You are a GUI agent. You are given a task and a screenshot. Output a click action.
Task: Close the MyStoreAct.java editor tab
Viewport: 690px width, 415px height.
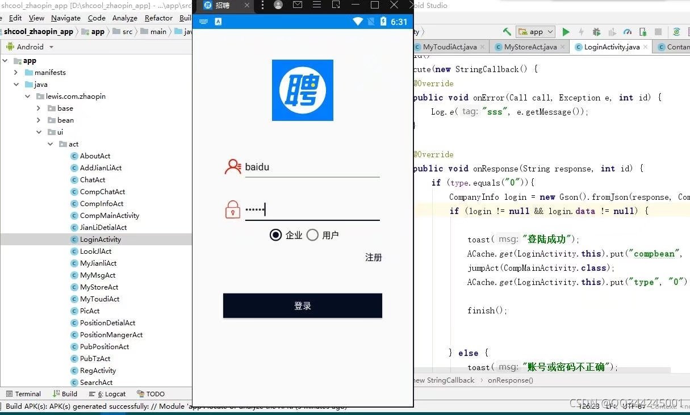562,47
